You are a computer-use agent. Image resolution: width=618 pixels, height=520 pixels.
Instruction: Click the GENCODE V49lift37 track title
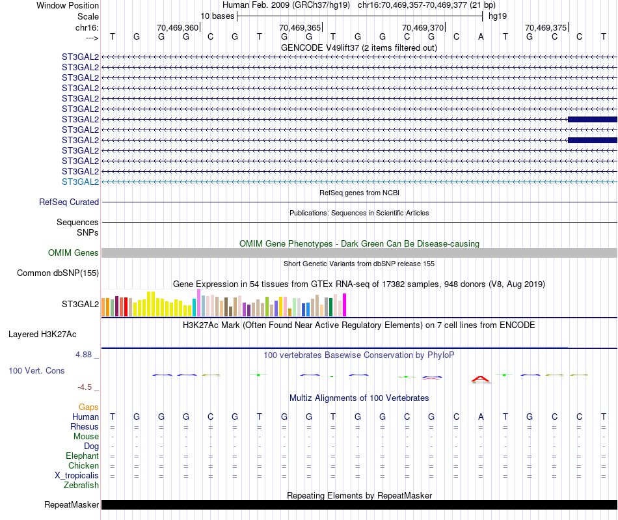click(x=359, y=48)
